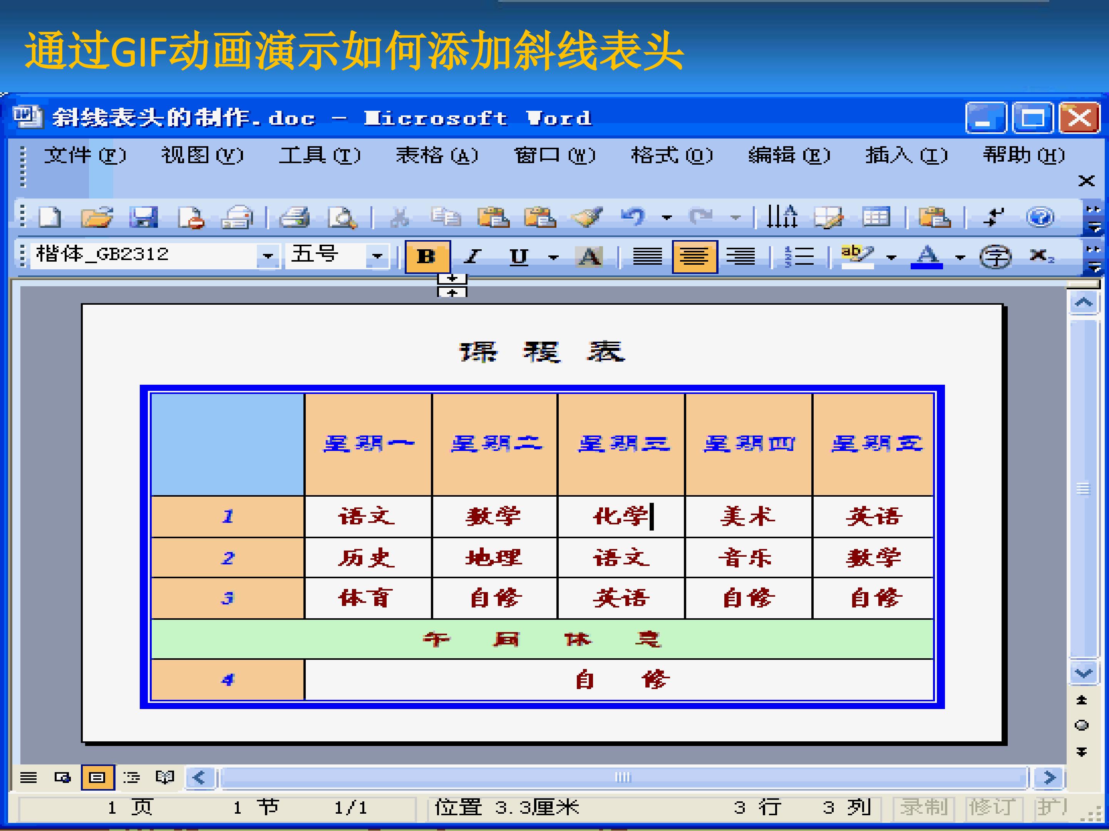1109x831 pixels.
Task: Open Word Help question mark icon
Action: (x=1040, y=217)
